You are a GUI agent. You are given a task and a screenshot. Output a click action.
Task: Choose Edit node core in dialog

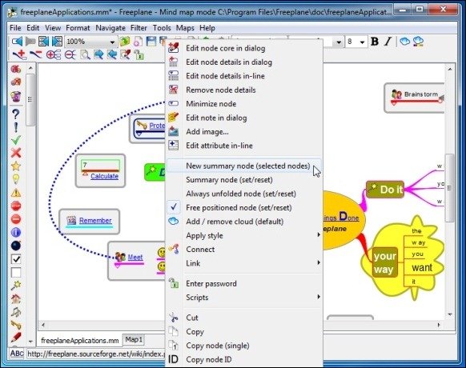coord(243,48)
